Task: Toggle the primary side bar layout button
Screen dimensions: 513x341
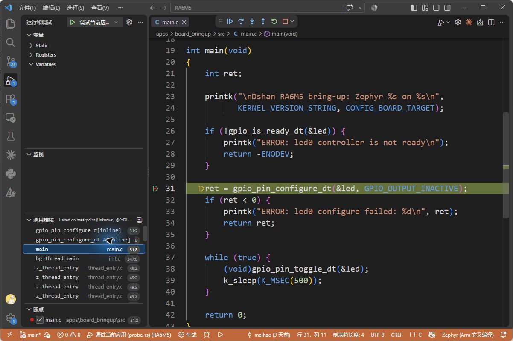Action: pyautogui.click(x=414, y=8)
